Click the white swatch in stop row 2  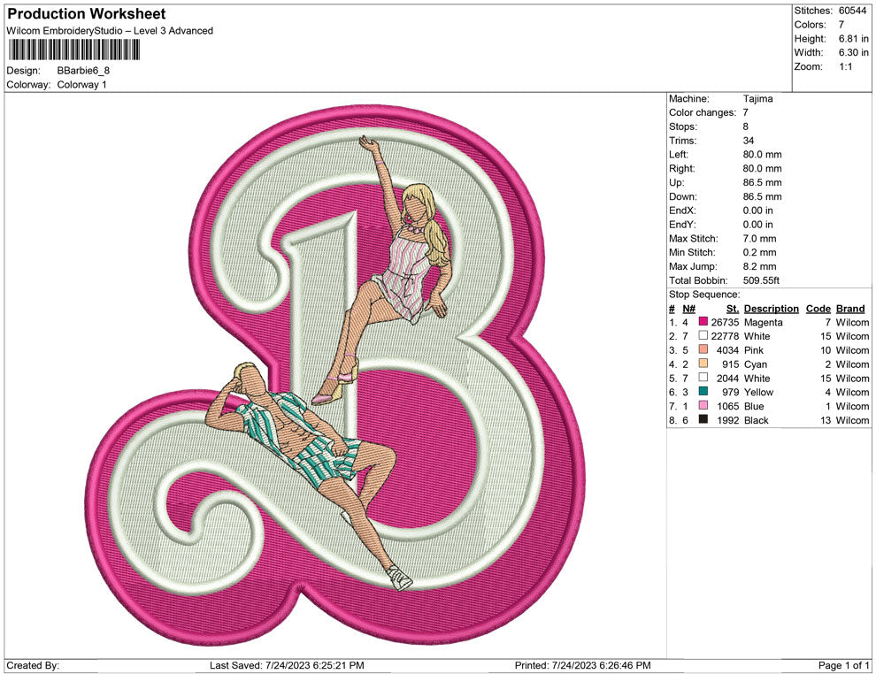pos(703,336)
